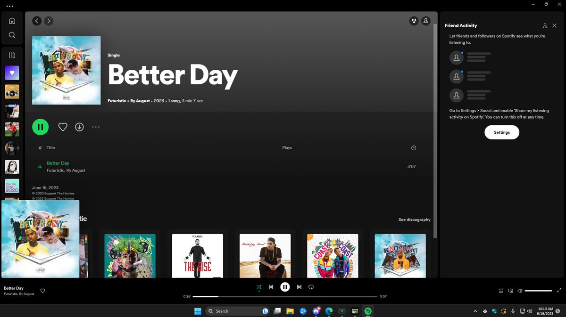Navigate back with the left arrow
Screen dimensions: 566x317
37,21
